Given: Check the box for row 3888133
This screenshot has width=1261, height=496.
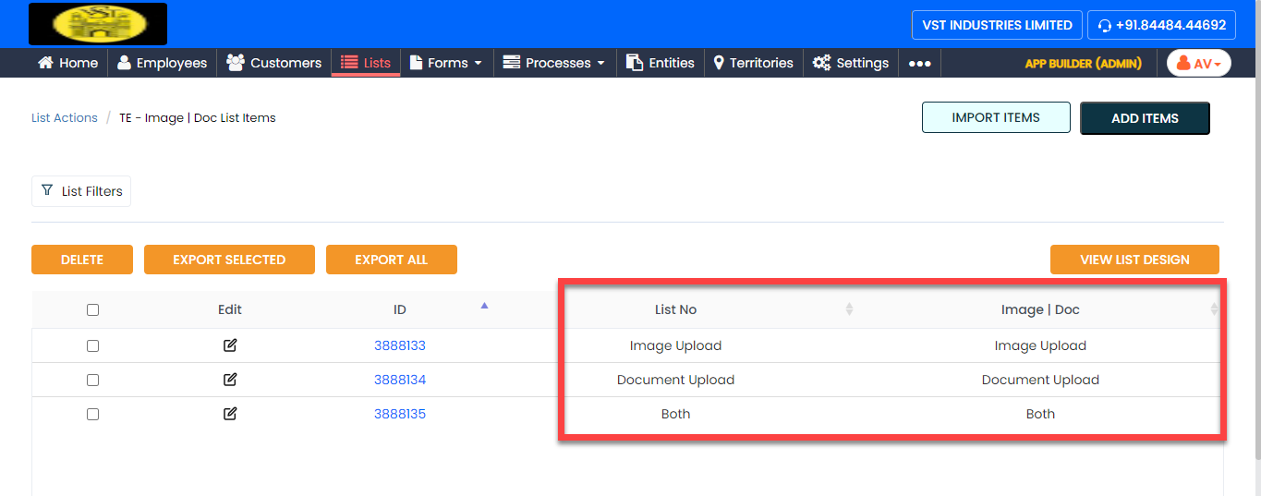Looking at the screenshot, I should click(x=92, y=345).
